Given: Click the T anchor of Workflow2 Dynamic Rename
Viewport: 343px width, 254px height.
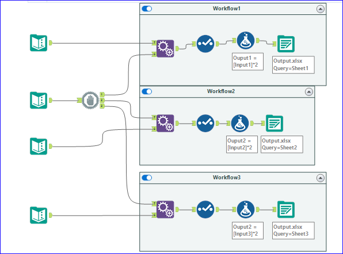Looking at the screenshot, I should coord(154,117).
